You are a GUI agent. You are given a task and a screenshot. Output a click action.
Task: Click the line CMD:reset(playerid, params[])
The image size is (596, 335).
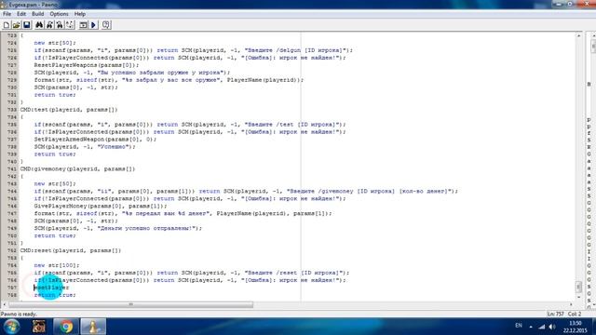pyautogui.click(x=71, y=250)
